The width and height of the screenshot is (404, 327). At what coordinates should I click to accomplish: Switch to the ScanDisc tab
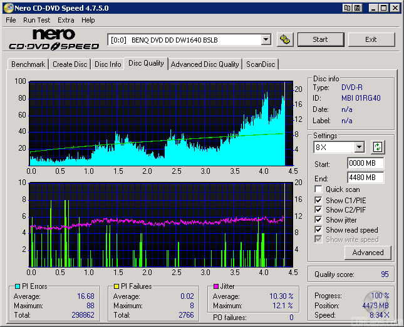(260, 64)
